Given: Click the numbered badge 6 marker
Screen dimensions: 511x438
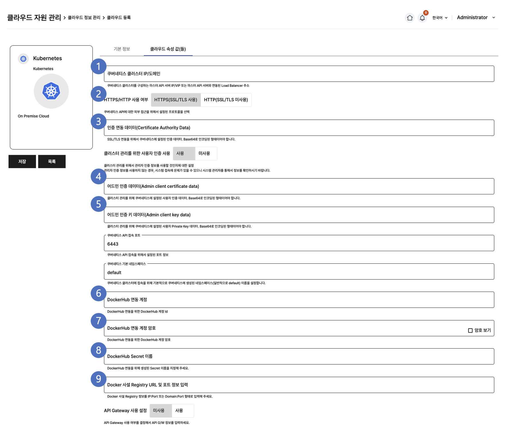Looking at the screenshot, I should 98,293.
